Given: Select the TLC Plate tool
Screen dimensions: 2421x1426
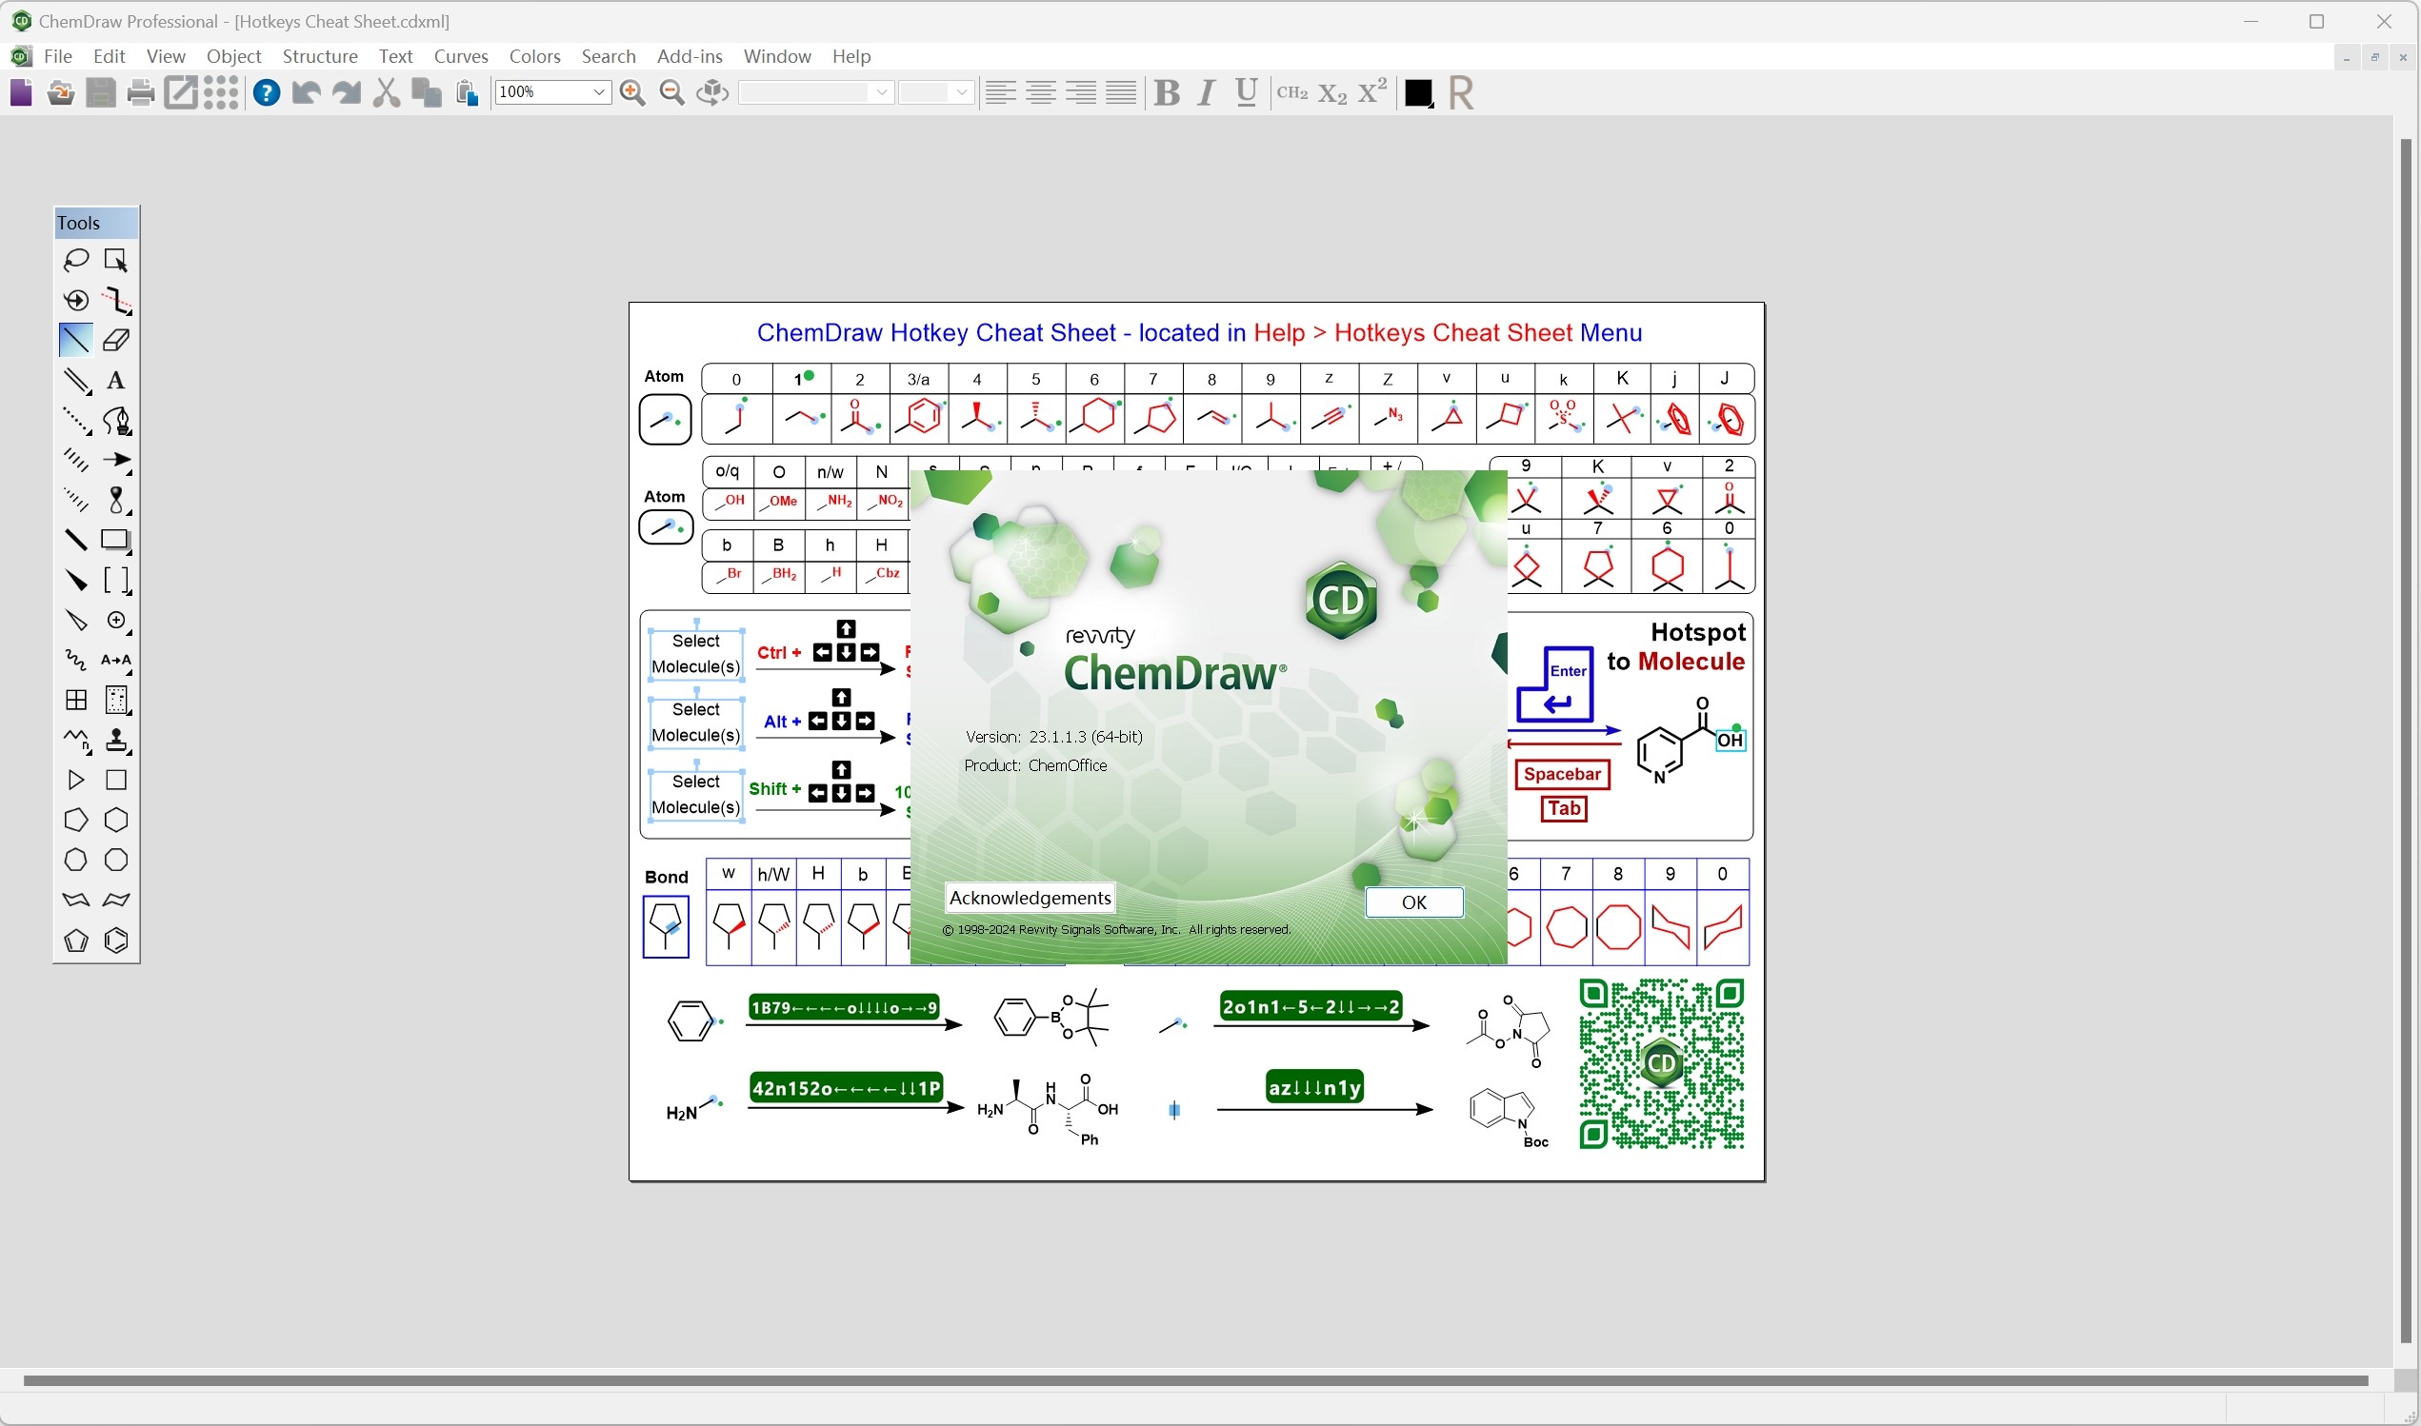Looking at the screenshot, I should tap(116, 701).
